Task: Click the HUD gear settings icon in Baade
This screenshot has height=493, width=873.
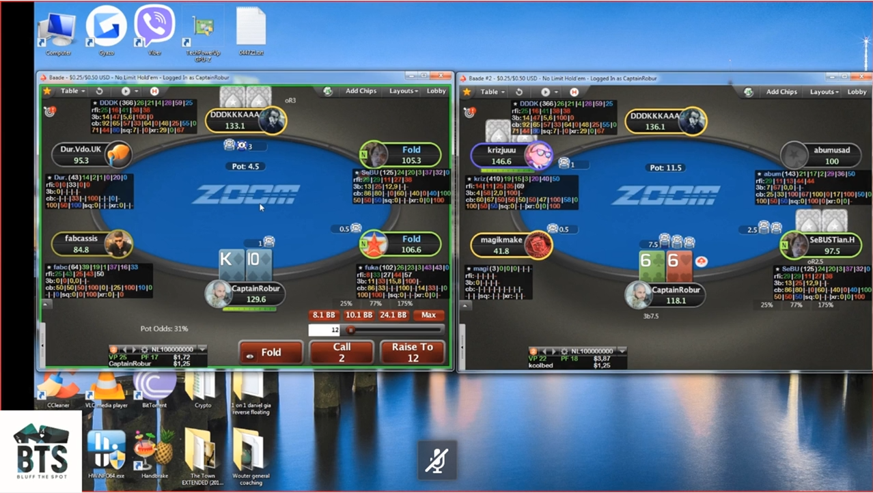Action: (144, 350)
